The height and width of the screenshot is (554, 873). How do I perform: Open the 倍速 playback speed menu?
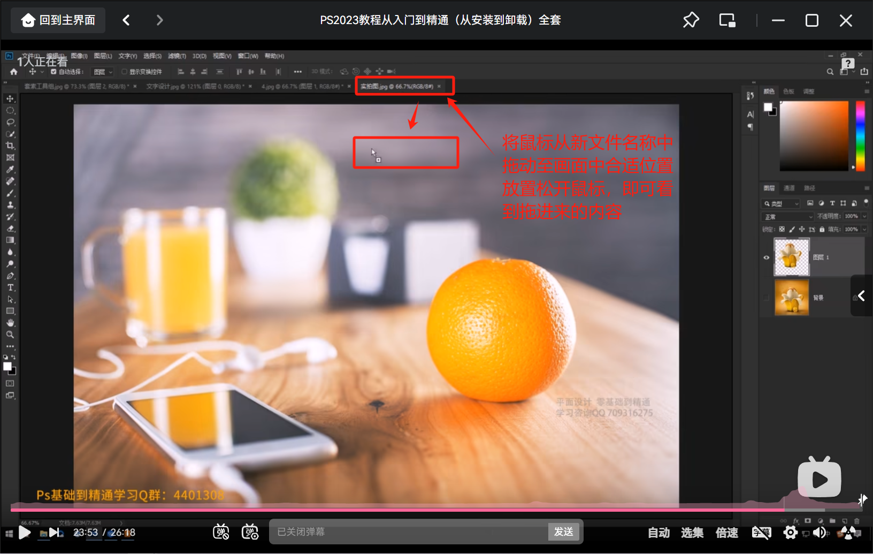pyautogui.click(x=727, y=533)
